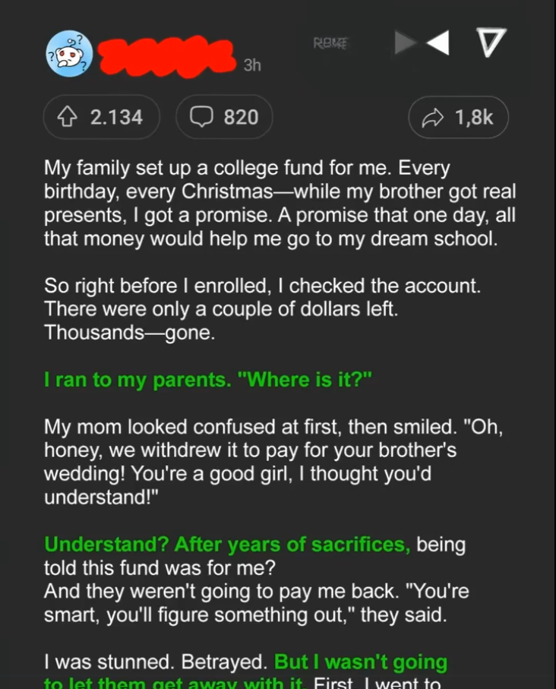Click the 'My family set up a college fund' paragraph

coord(280,204)
